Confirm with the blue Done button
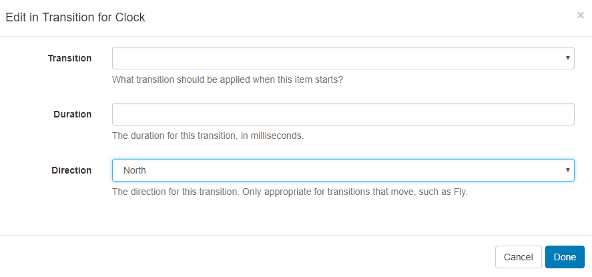Screen dimensions: 592x277 (565, 257)
